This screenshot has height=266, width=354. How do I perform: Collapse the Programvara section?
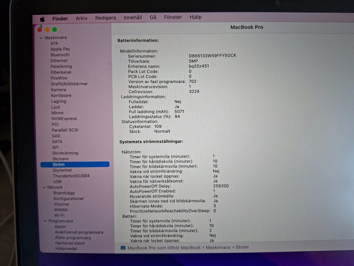(x=45, y=221)
